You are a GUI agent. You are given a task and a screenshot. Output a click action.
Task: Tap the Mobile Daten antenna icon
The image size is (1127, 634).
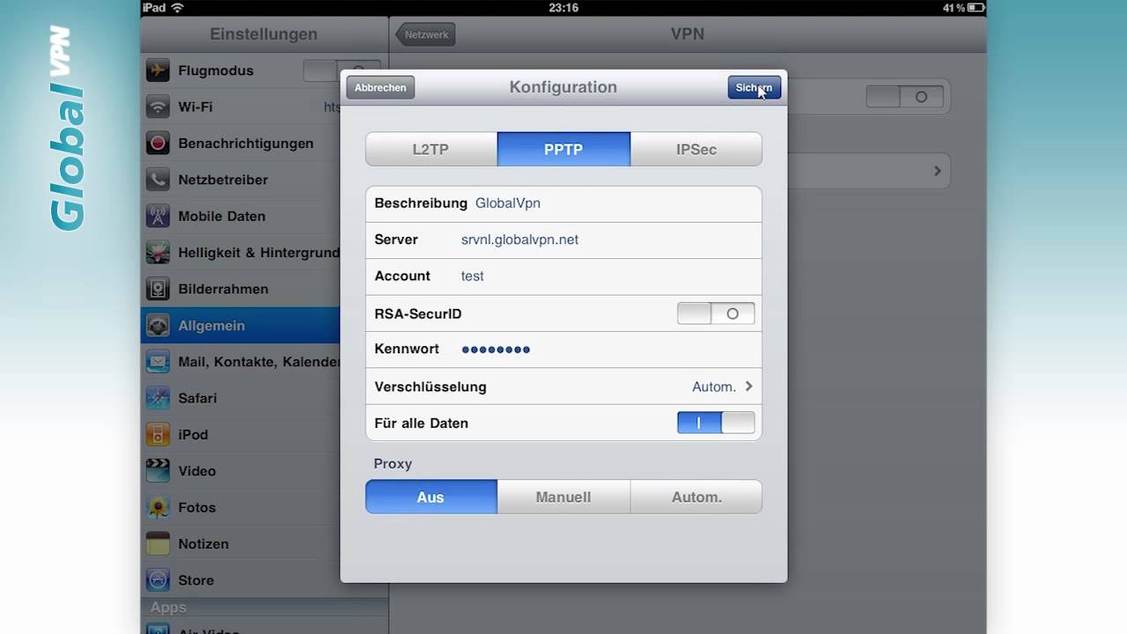click(x=158, y=216)
